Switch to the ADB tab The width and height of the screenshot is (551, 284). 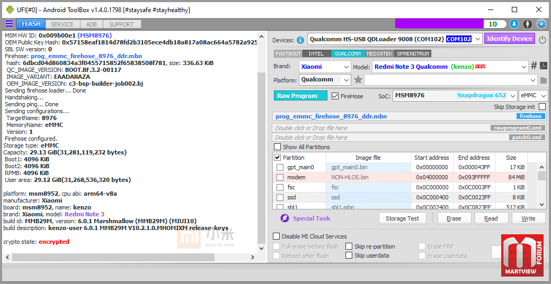pyautogui.click(x=91, y=24)
